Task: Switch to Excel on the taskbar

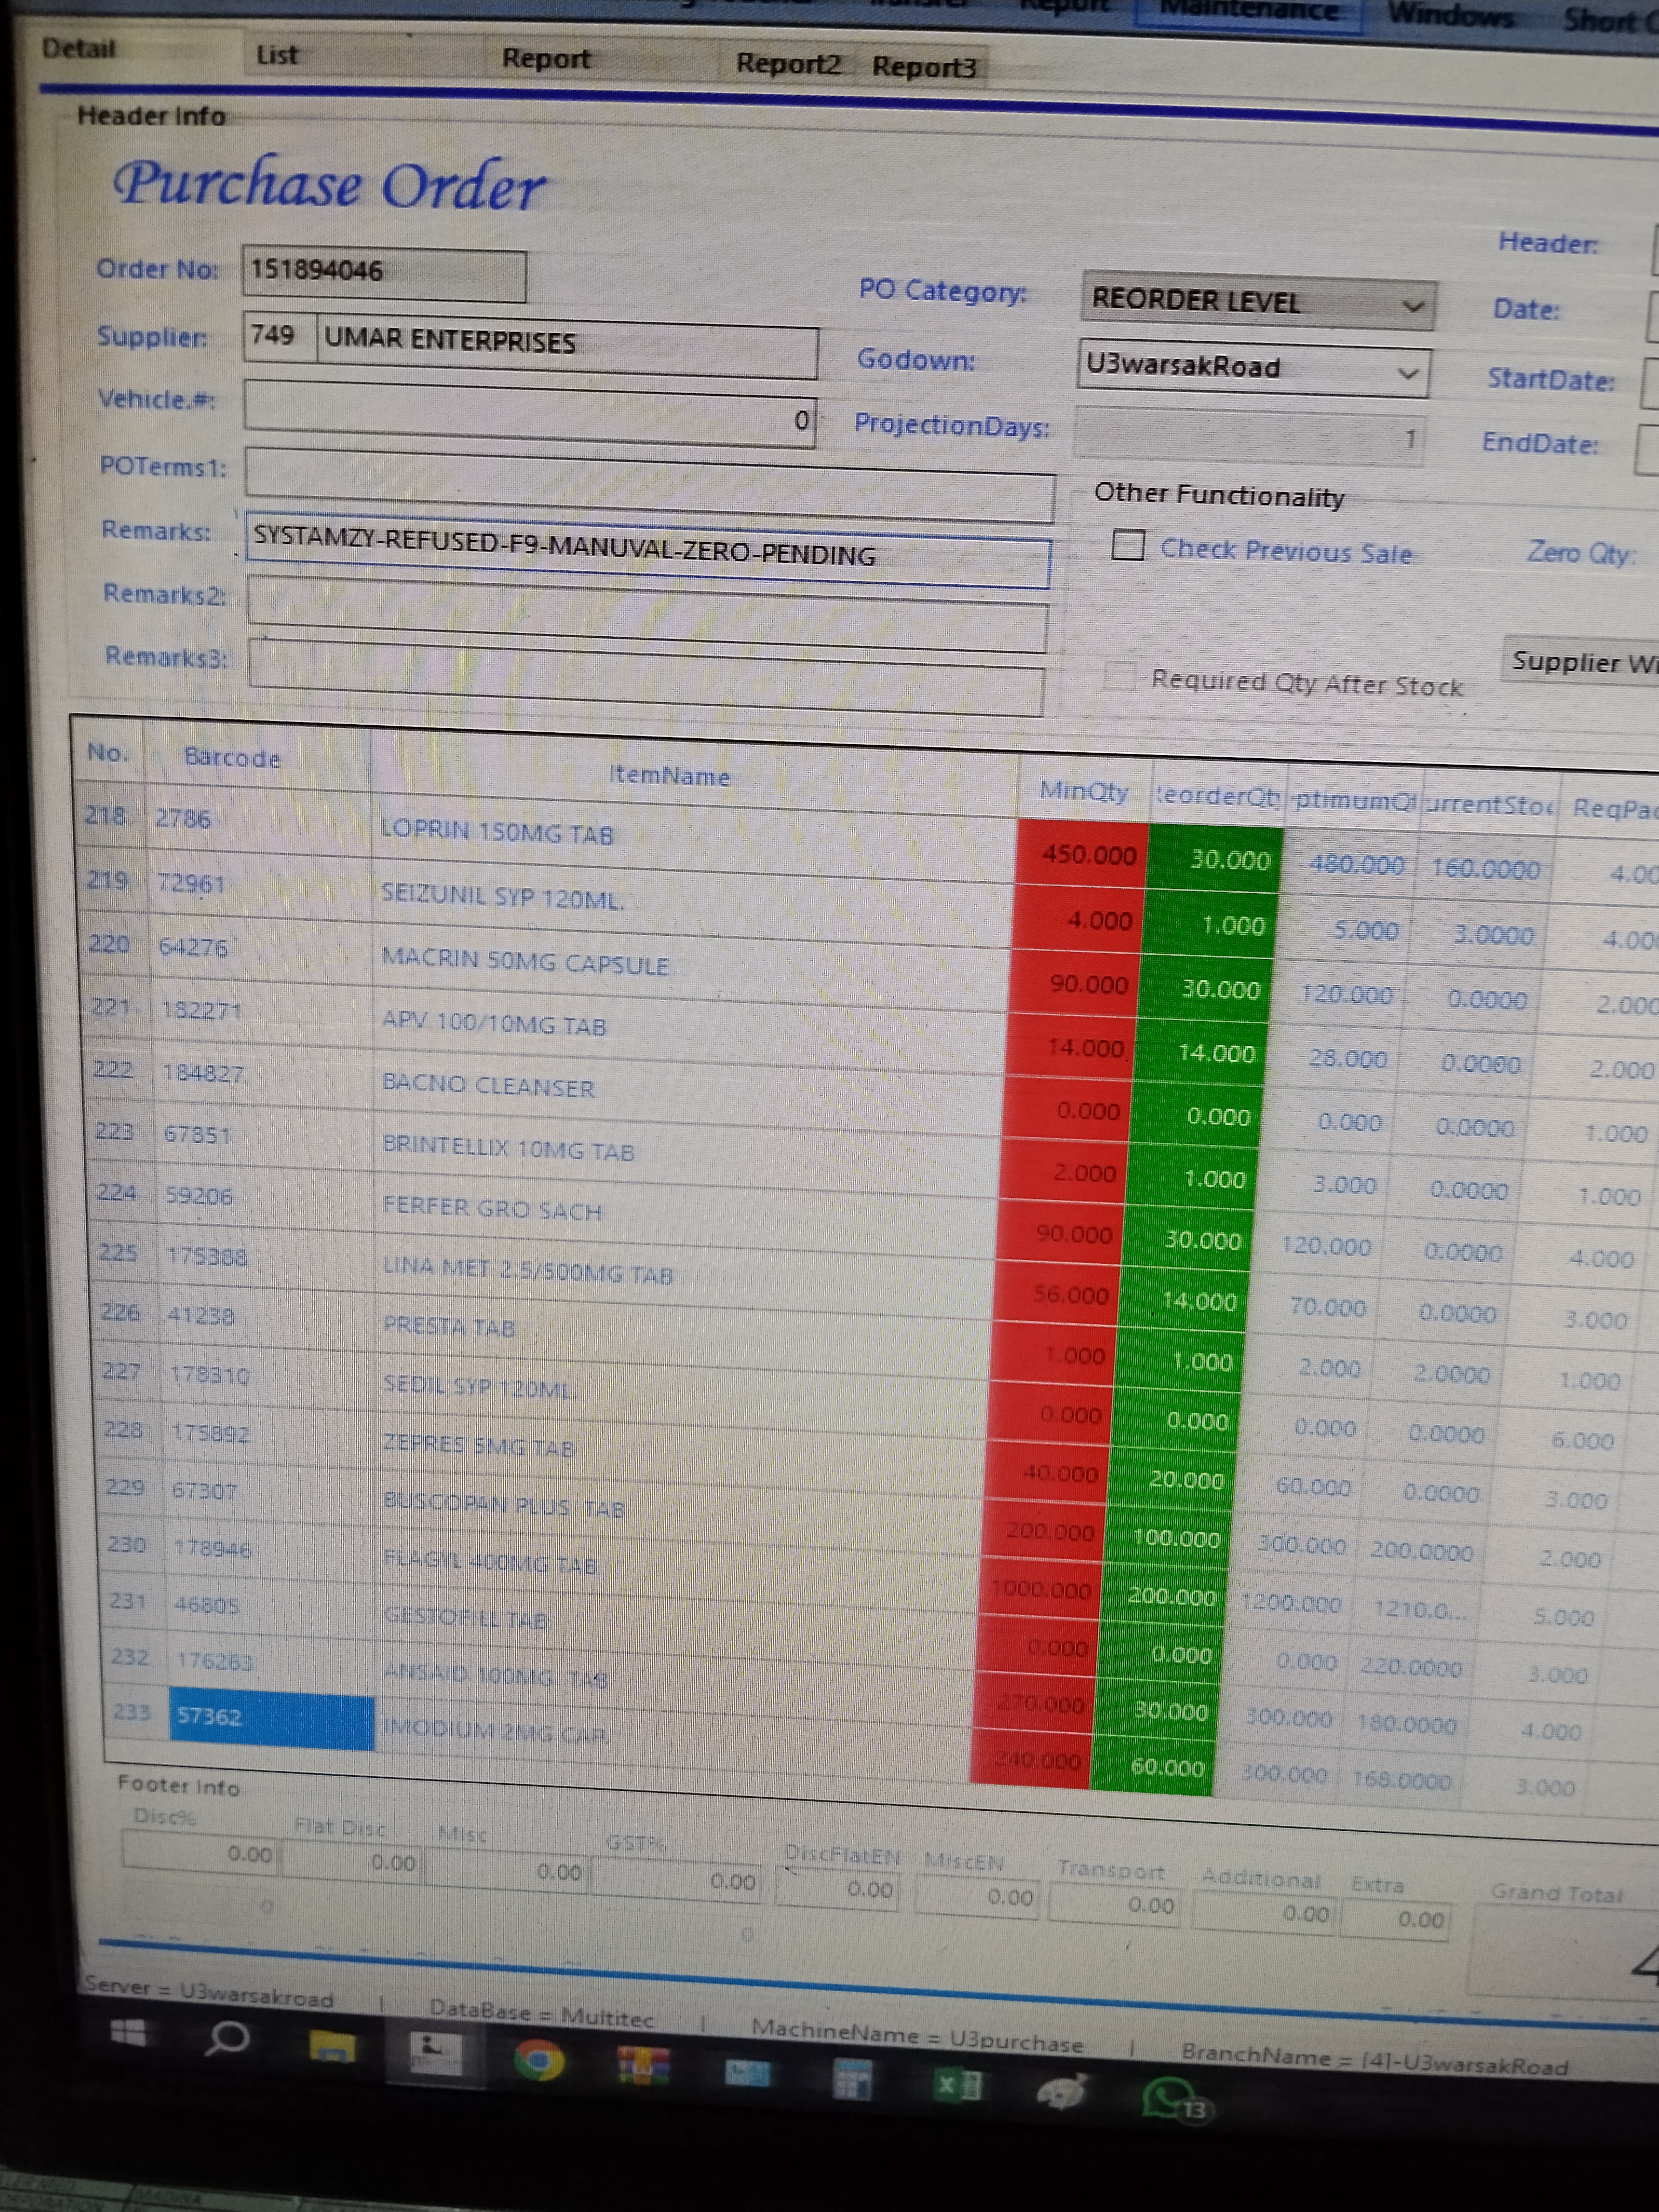Action: coord(957,2086)
